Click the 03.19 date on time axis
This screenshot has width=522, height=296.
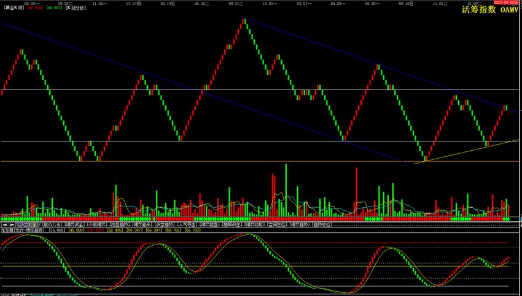(x=168, y=3)
